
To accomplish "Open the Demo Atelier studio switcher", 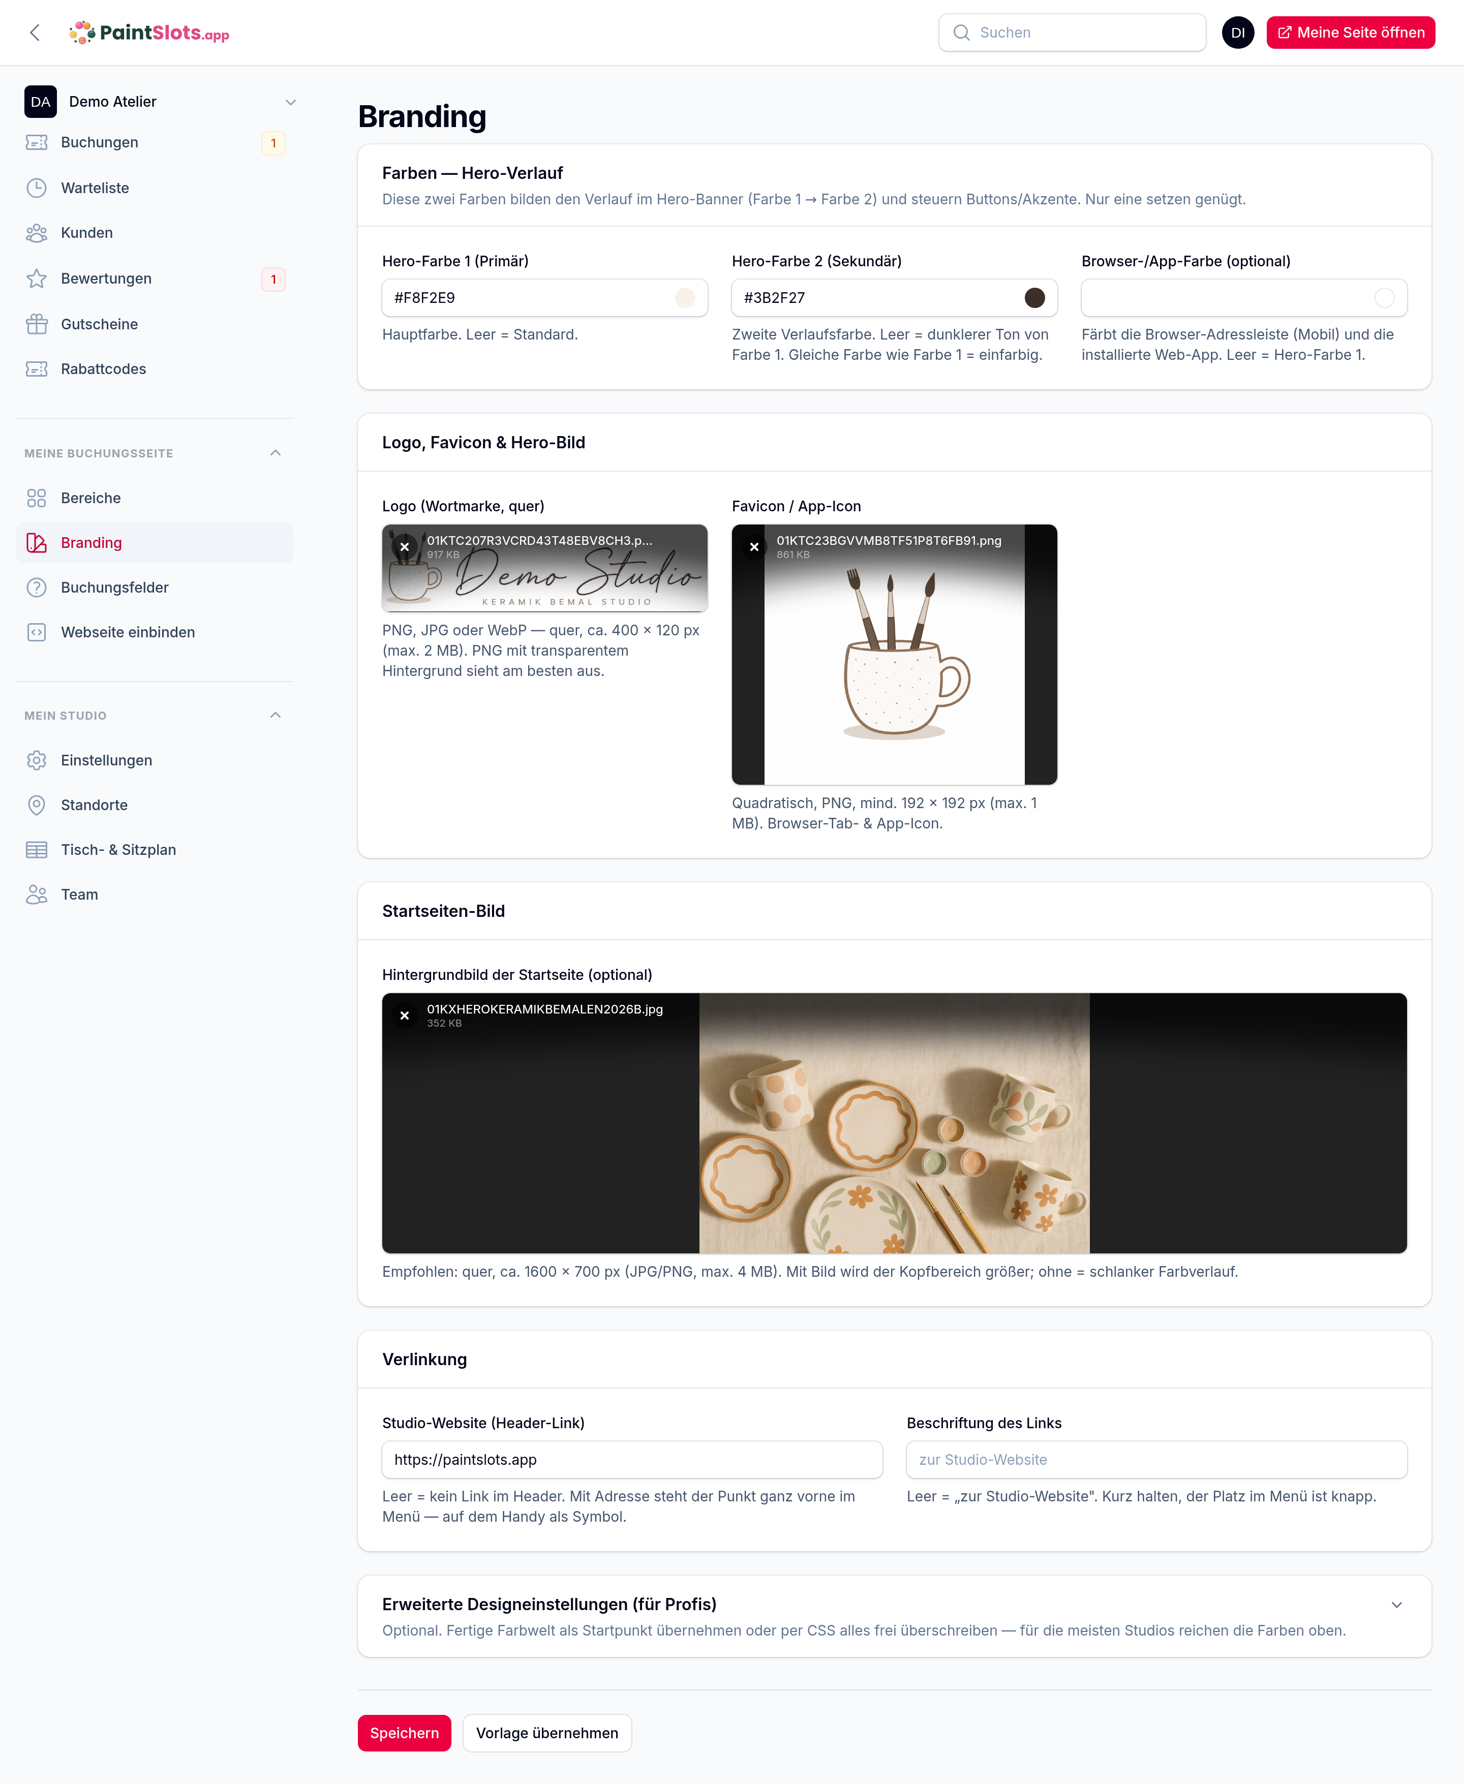I will (160, 101).
